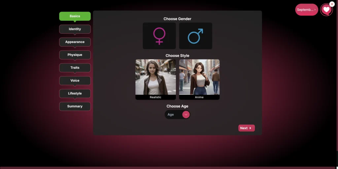Screen dimensions: 338x169
Task: Select the Physique tab
Action: tap(75, 55)
